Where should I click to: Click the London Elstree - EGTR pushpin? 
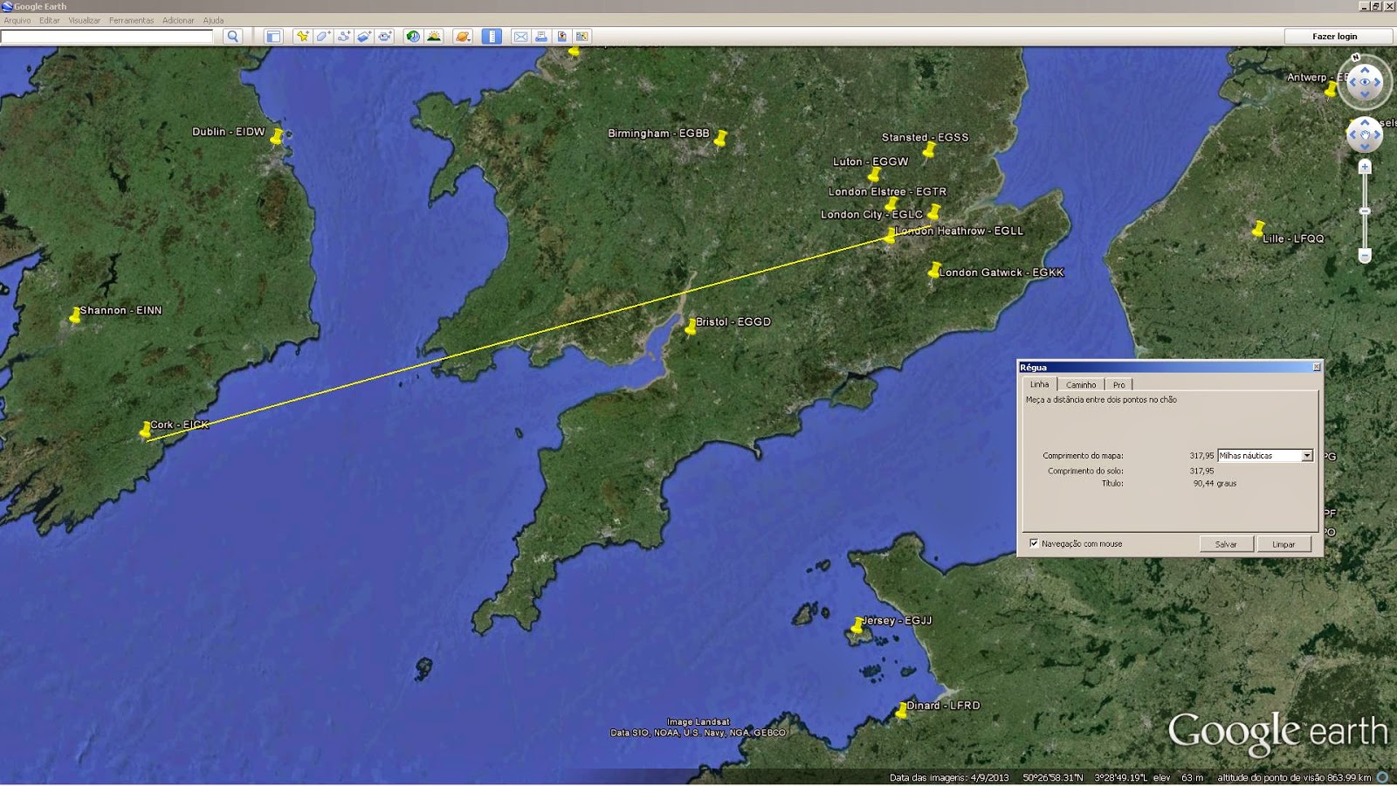[x=891, y=203]
